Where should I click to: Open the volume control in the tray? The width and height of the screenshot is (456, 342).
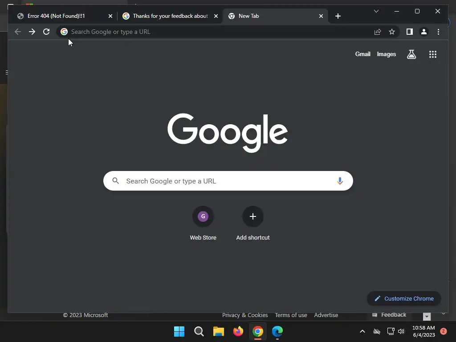tap(401, 331)
